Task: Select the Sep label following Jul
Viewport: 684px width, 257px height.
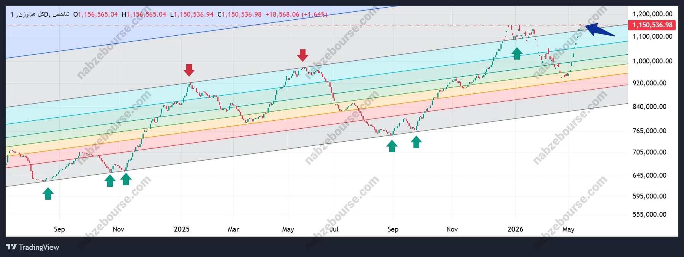Action: coord(393,229)
